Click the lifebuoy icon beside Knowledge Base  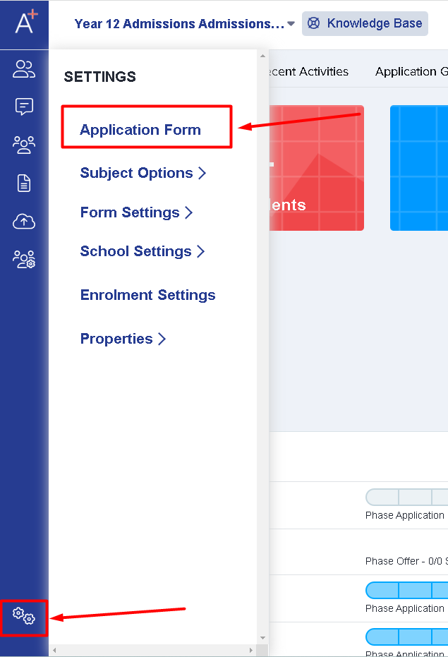314,23
